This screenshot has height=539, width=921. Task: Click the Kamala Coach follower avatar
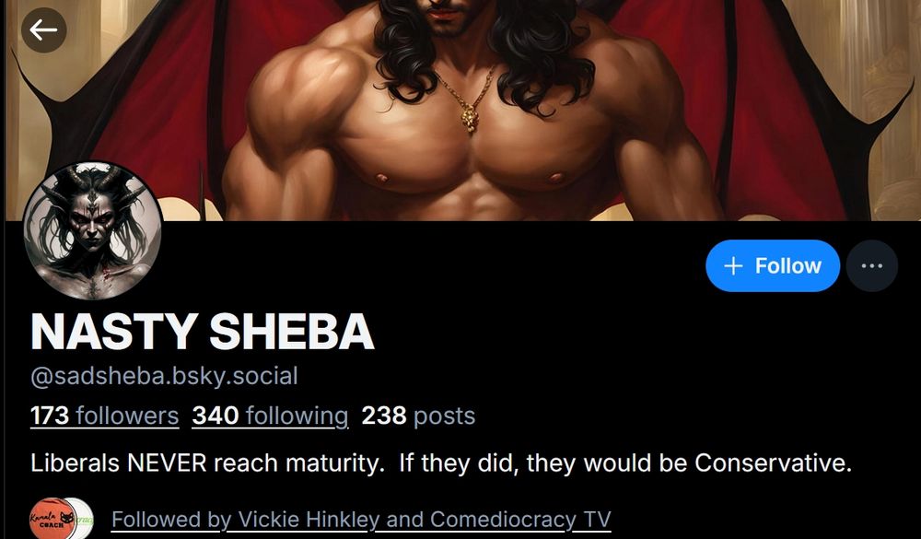52,519
